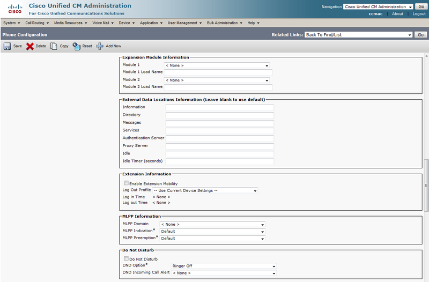Open the MLPP Domain dropdown
The width and height of the screenshot is (429, 282).
coord(212,224)
